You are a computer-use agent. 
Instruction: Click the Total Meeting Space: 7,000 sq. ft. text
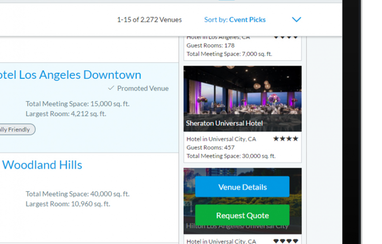(229, 54)
